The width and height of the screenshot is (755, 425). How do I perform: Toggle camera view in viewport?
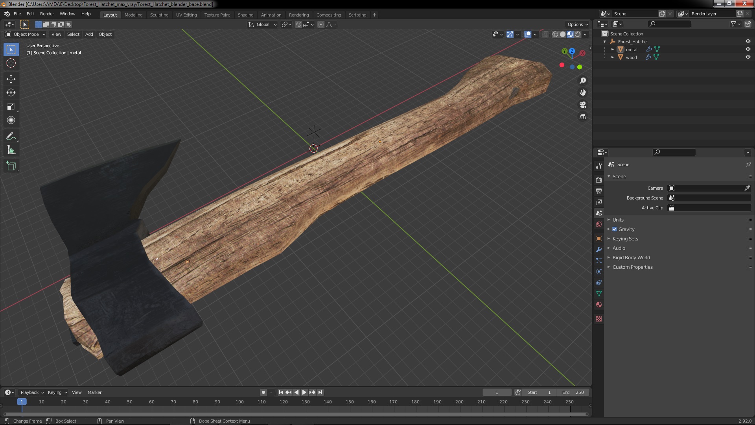(583, 105)
